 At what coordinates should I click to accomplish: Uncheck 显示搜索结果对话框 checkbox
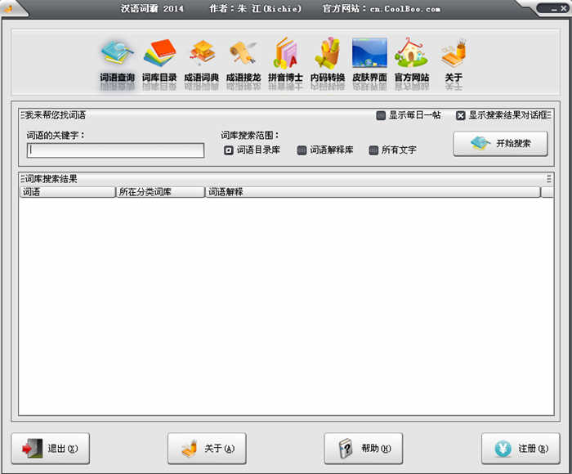[x=460, y=116]
